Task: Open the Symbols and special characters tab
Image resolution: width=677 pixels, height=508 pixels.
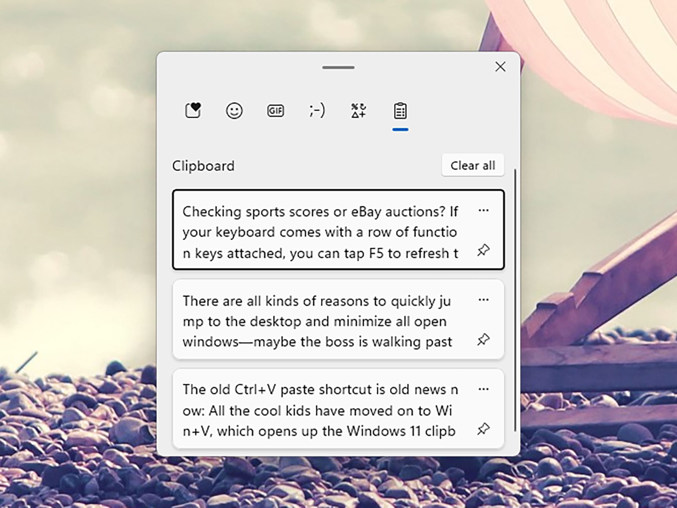Action: point(358,110)
